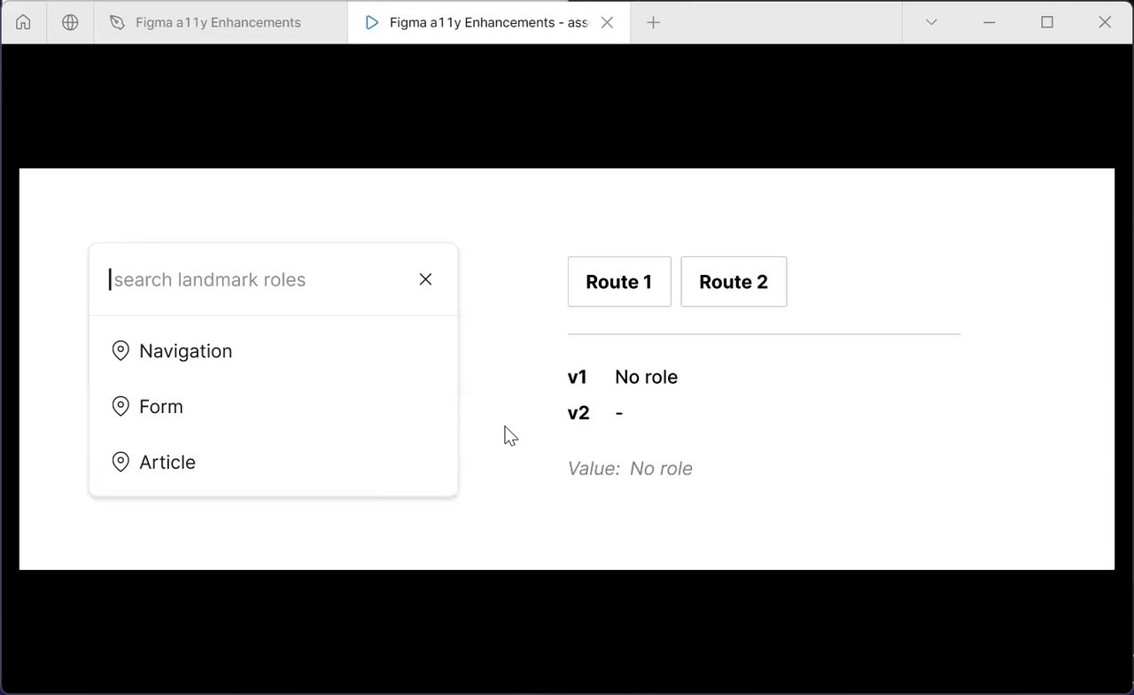The image size is (1134, 695).
Task: Click the italic Value: No role text
Action: 630,469
